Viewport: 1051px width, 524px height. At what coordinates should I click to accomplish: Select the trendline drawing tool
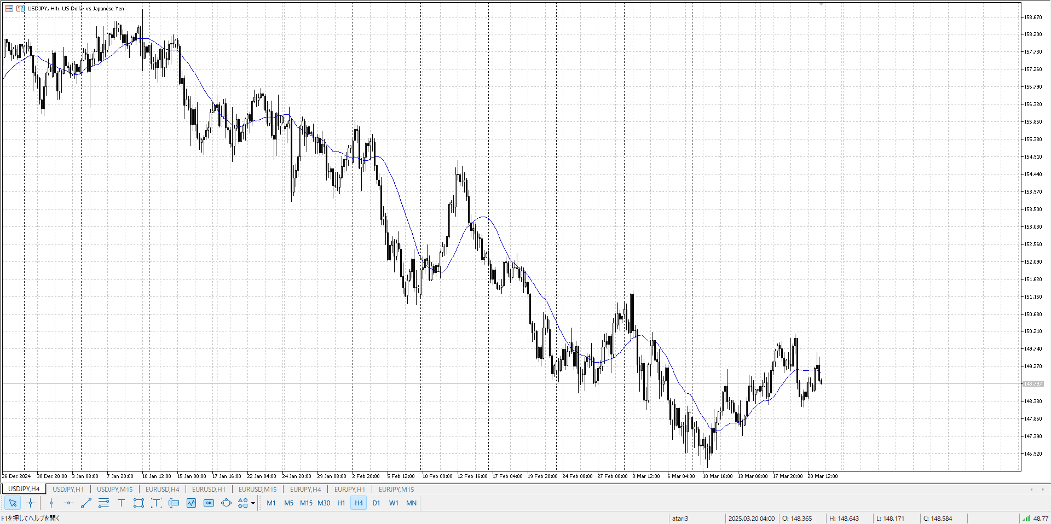[86, 503]
